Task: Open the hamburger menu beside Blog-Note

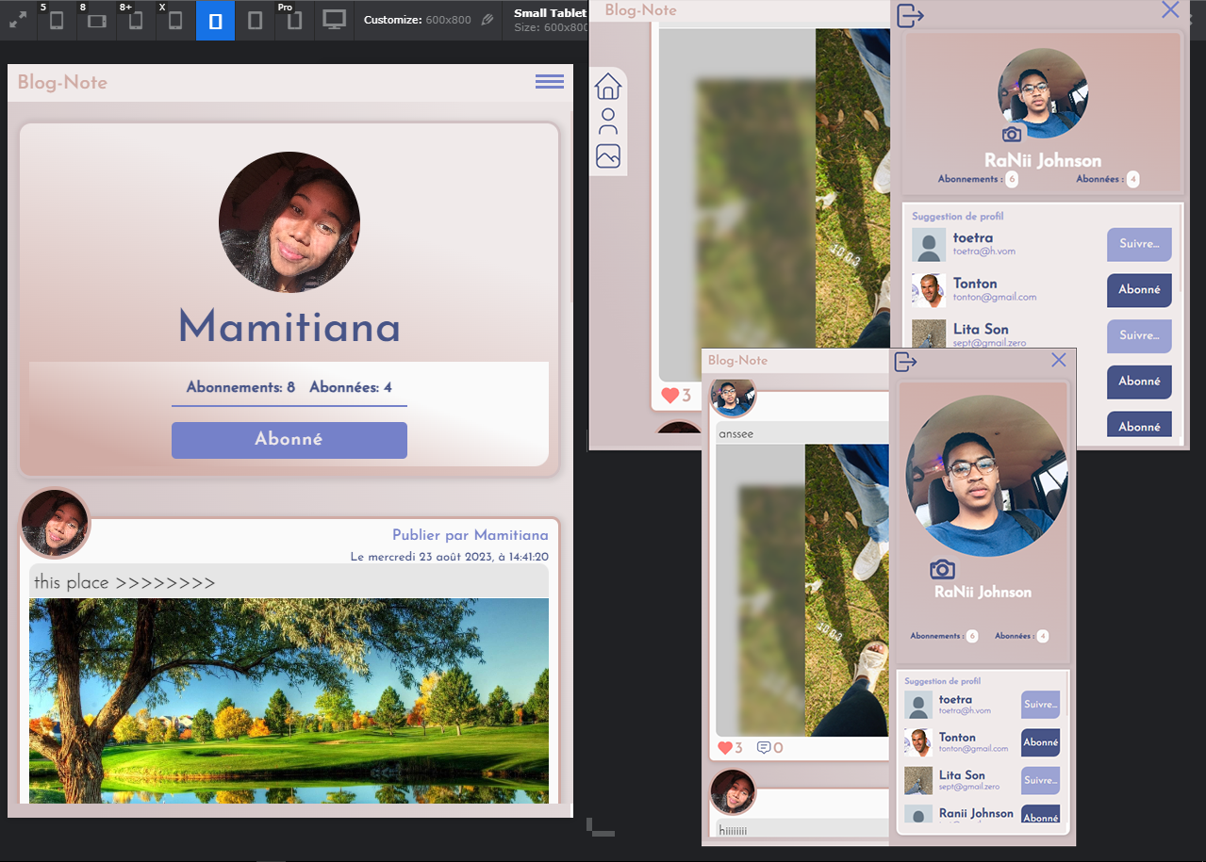Action: [550, 82]
